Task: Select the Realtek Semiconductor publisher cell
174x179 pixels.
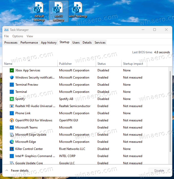Action: click(x=75, y=106)
